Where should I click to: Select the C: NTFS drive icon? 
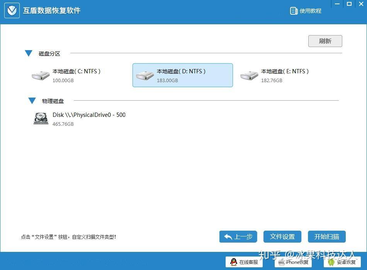(41, 76)
